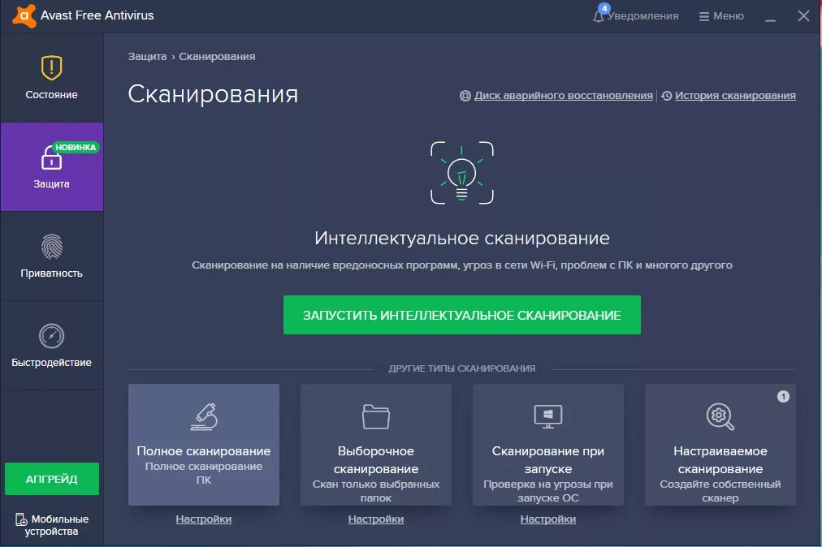Screen dimensions: 822x547
Task: Select the Сканирование при запуске tile
Action: pos(548,445)
